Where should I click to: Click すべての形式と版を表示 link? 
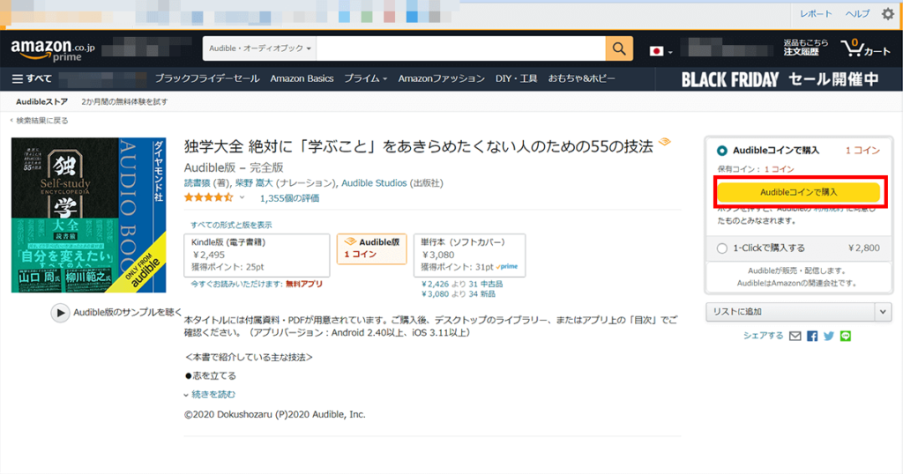point(231,225)
